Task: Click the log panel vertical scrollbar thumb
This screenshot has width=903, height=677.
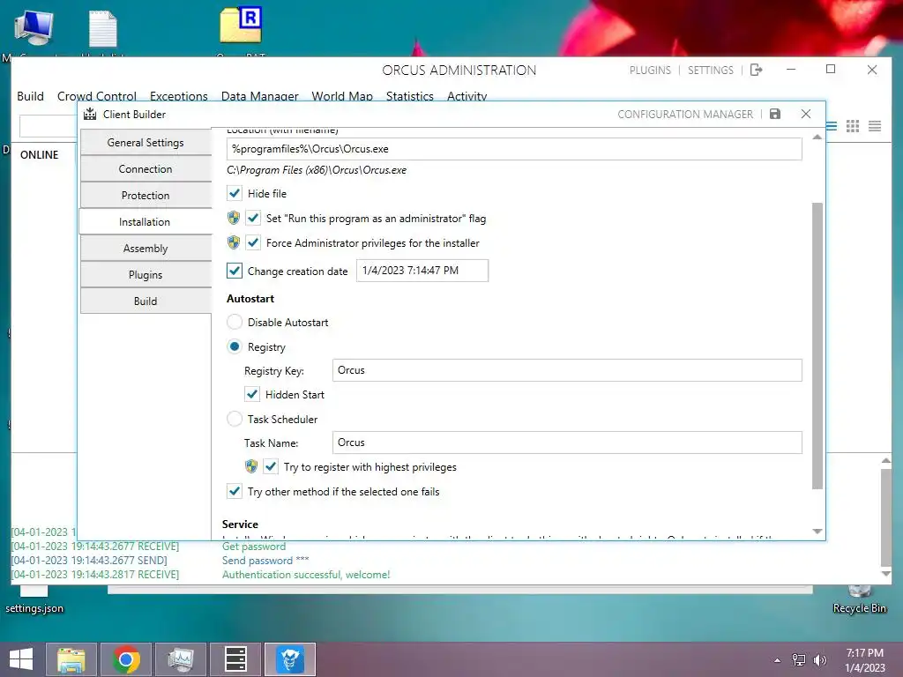Action: point(886,517)
